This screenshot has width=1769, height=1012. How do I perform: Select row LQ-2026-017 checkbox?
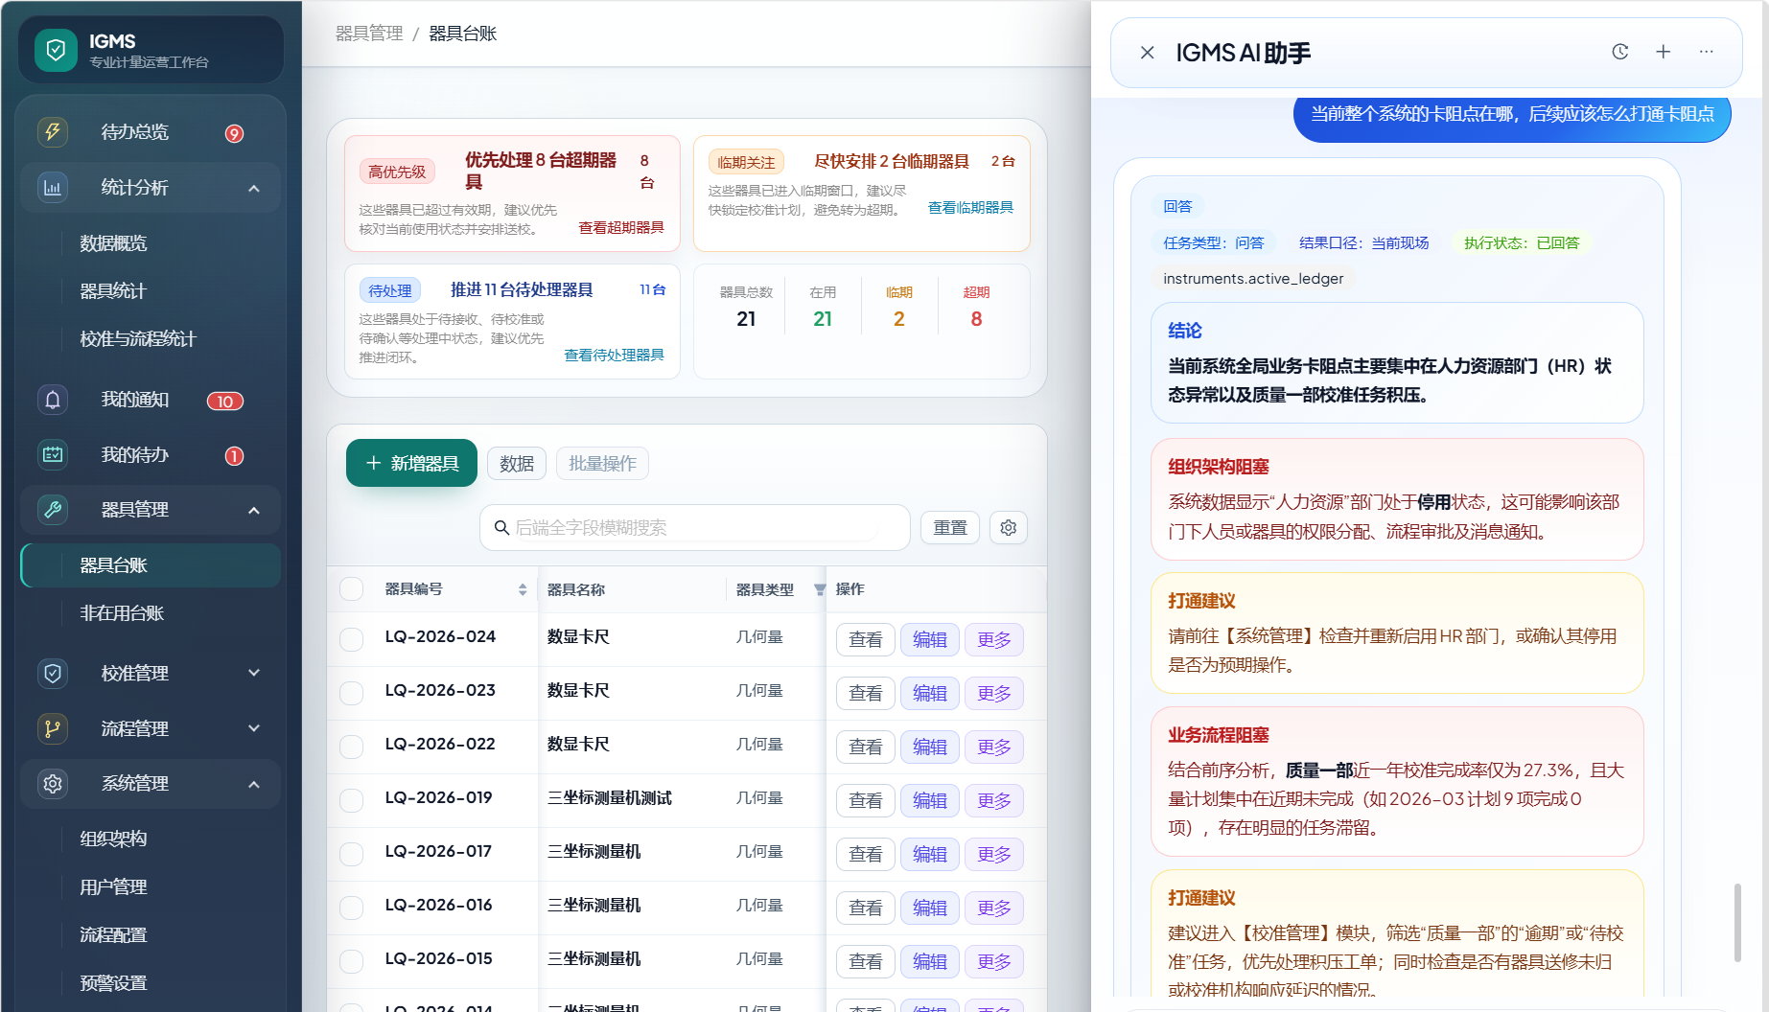click(x=352, y=854)
